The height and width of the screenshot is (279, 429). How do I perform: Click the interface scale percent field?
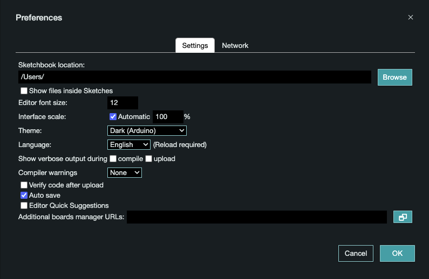pos(168,117)
